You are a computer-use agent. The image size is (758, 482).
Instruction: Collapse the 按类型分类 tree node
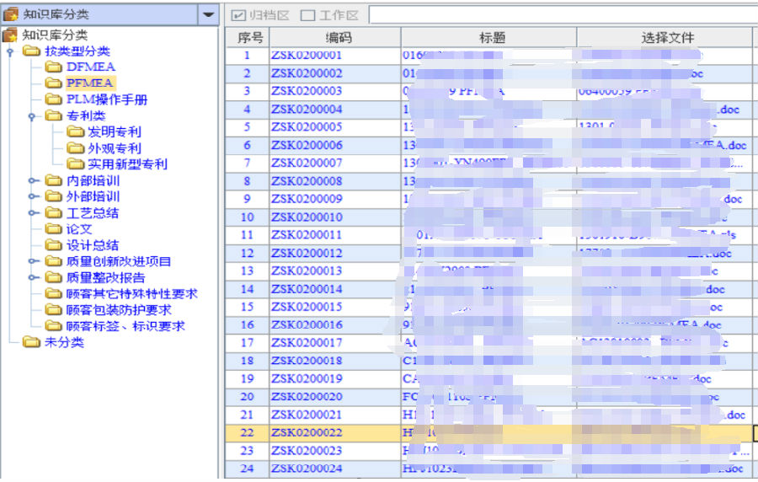(x=9, y=51)
